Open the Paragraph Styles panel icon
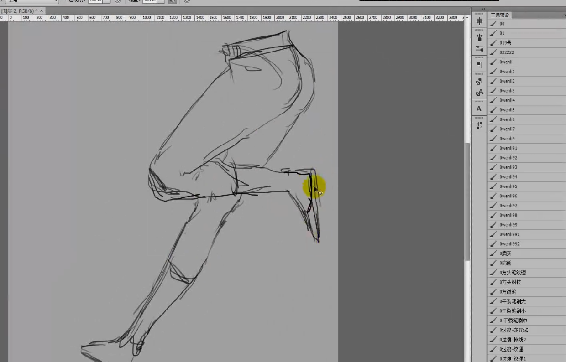This screenshot has height=362, width=566. pos(479,81)
